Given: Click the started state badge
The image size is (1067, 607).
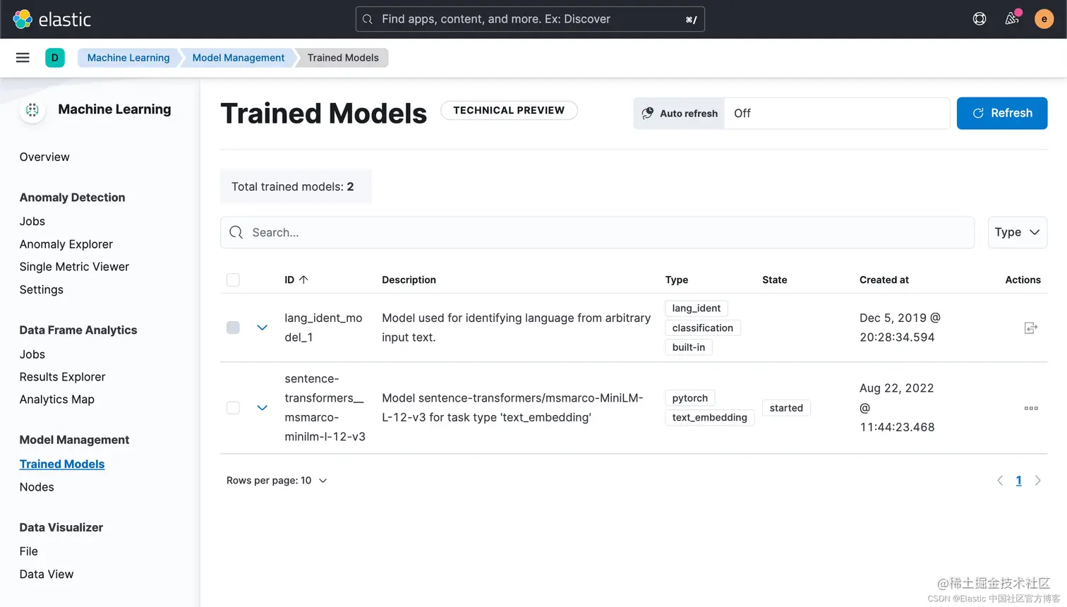Looking at the screenshot, I should [786, 408].
